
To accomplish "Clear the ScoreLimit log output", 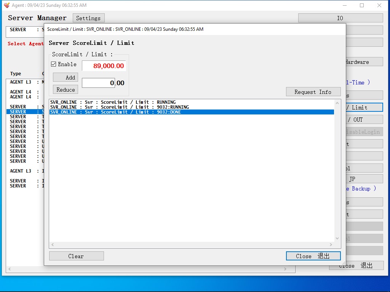I will (x=76, y=256).
